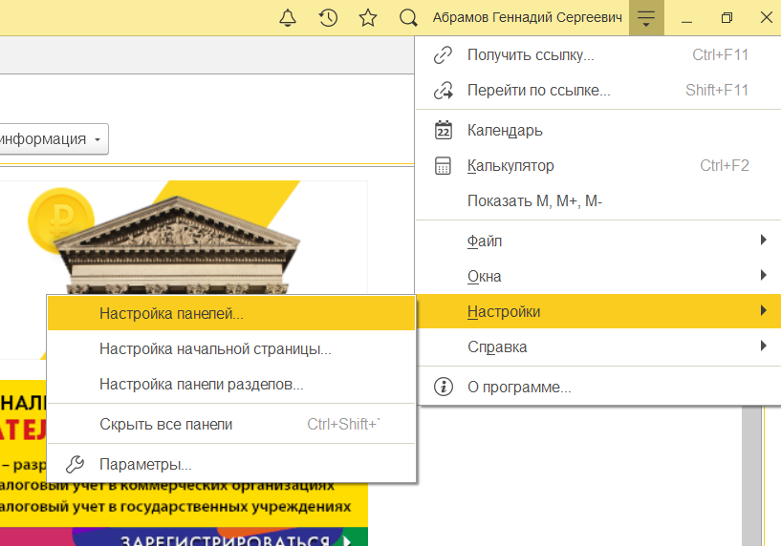Viewport: 781px width, 546px height.
Task: Click the Калькулятор calculator icon
Action: 443,166
